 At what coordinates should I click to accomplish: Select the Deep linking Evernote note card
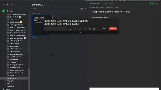click(x=43, y=25)
